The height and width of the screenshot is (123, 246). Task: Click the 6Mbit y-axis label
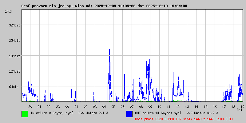pyautogui.click(x=14, y=87)
